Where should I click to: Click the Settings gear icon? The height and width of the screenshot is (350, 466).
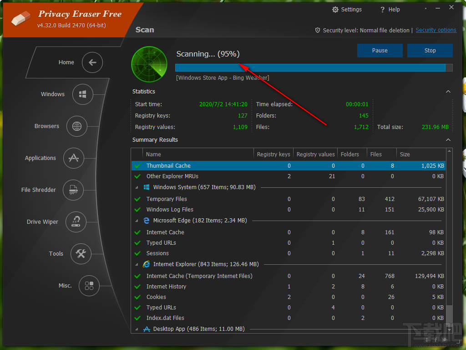(x=335, y=10)
